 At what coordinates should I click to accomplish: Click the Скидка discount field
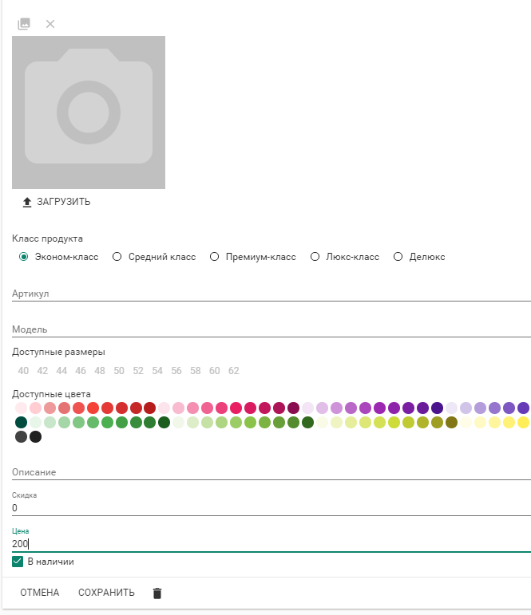click(271, 507)
